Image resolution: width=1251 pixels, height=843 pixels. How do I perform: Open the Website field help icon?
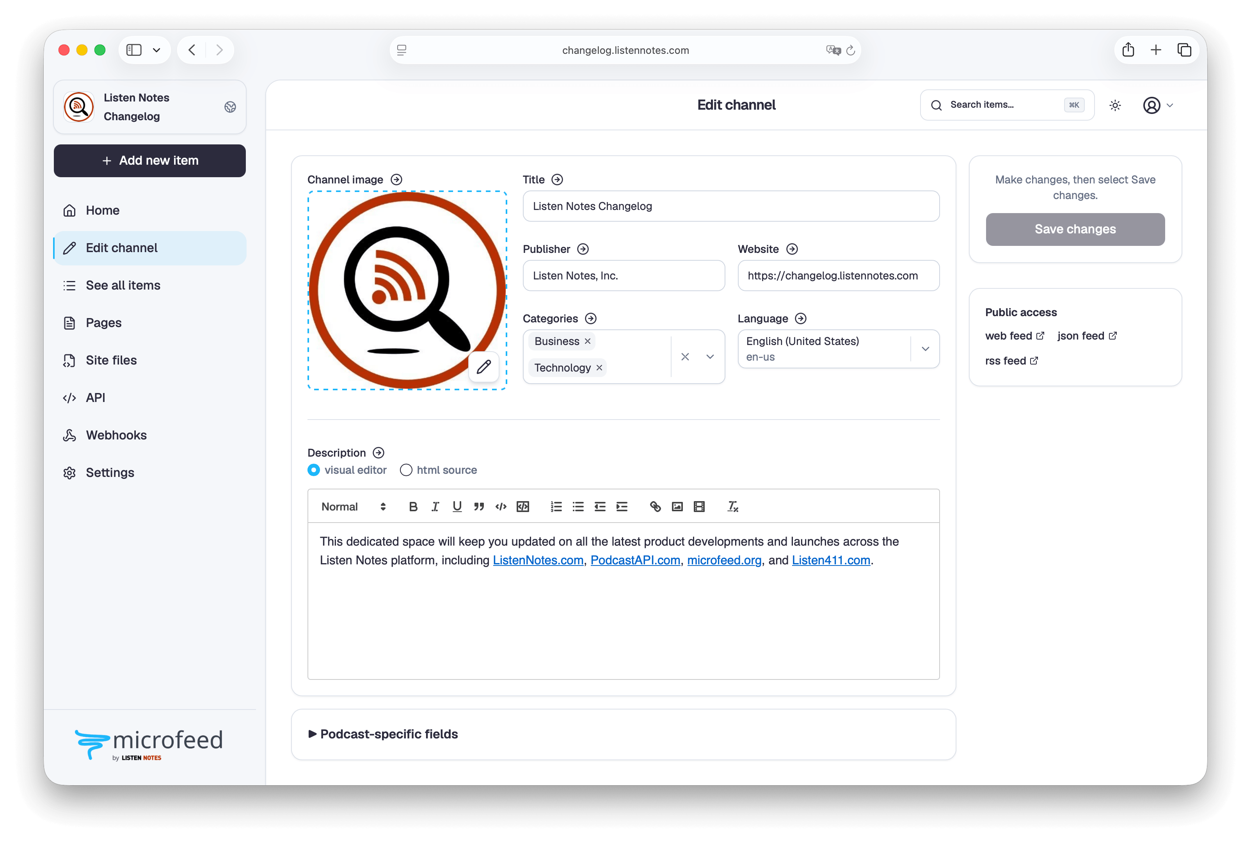[x=792, y=249]
